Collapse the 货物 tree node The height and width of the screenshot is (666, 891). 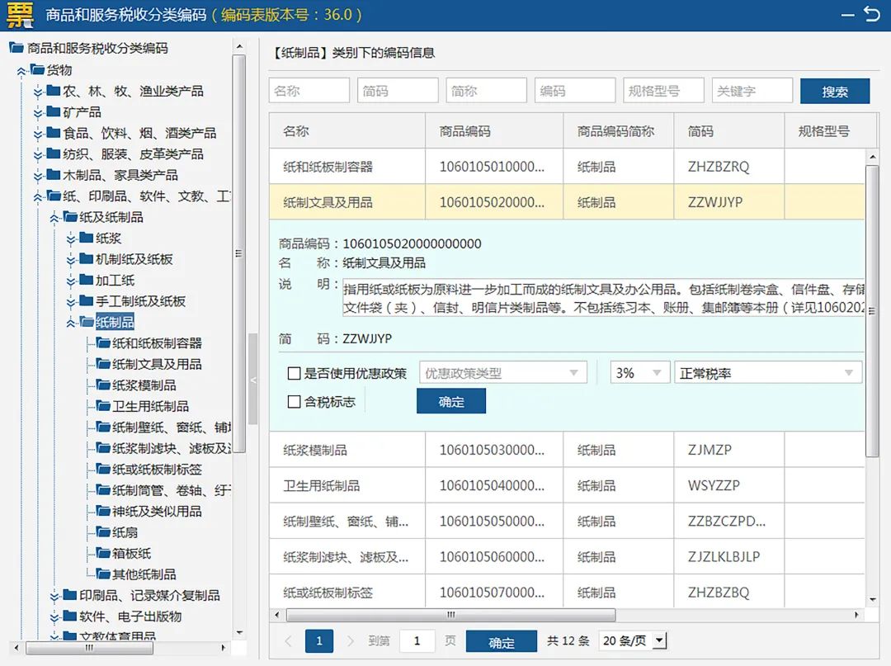[21, 71]
